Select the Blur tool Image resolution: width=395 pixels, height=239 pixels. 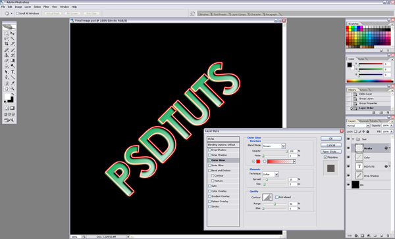(7, 66)
